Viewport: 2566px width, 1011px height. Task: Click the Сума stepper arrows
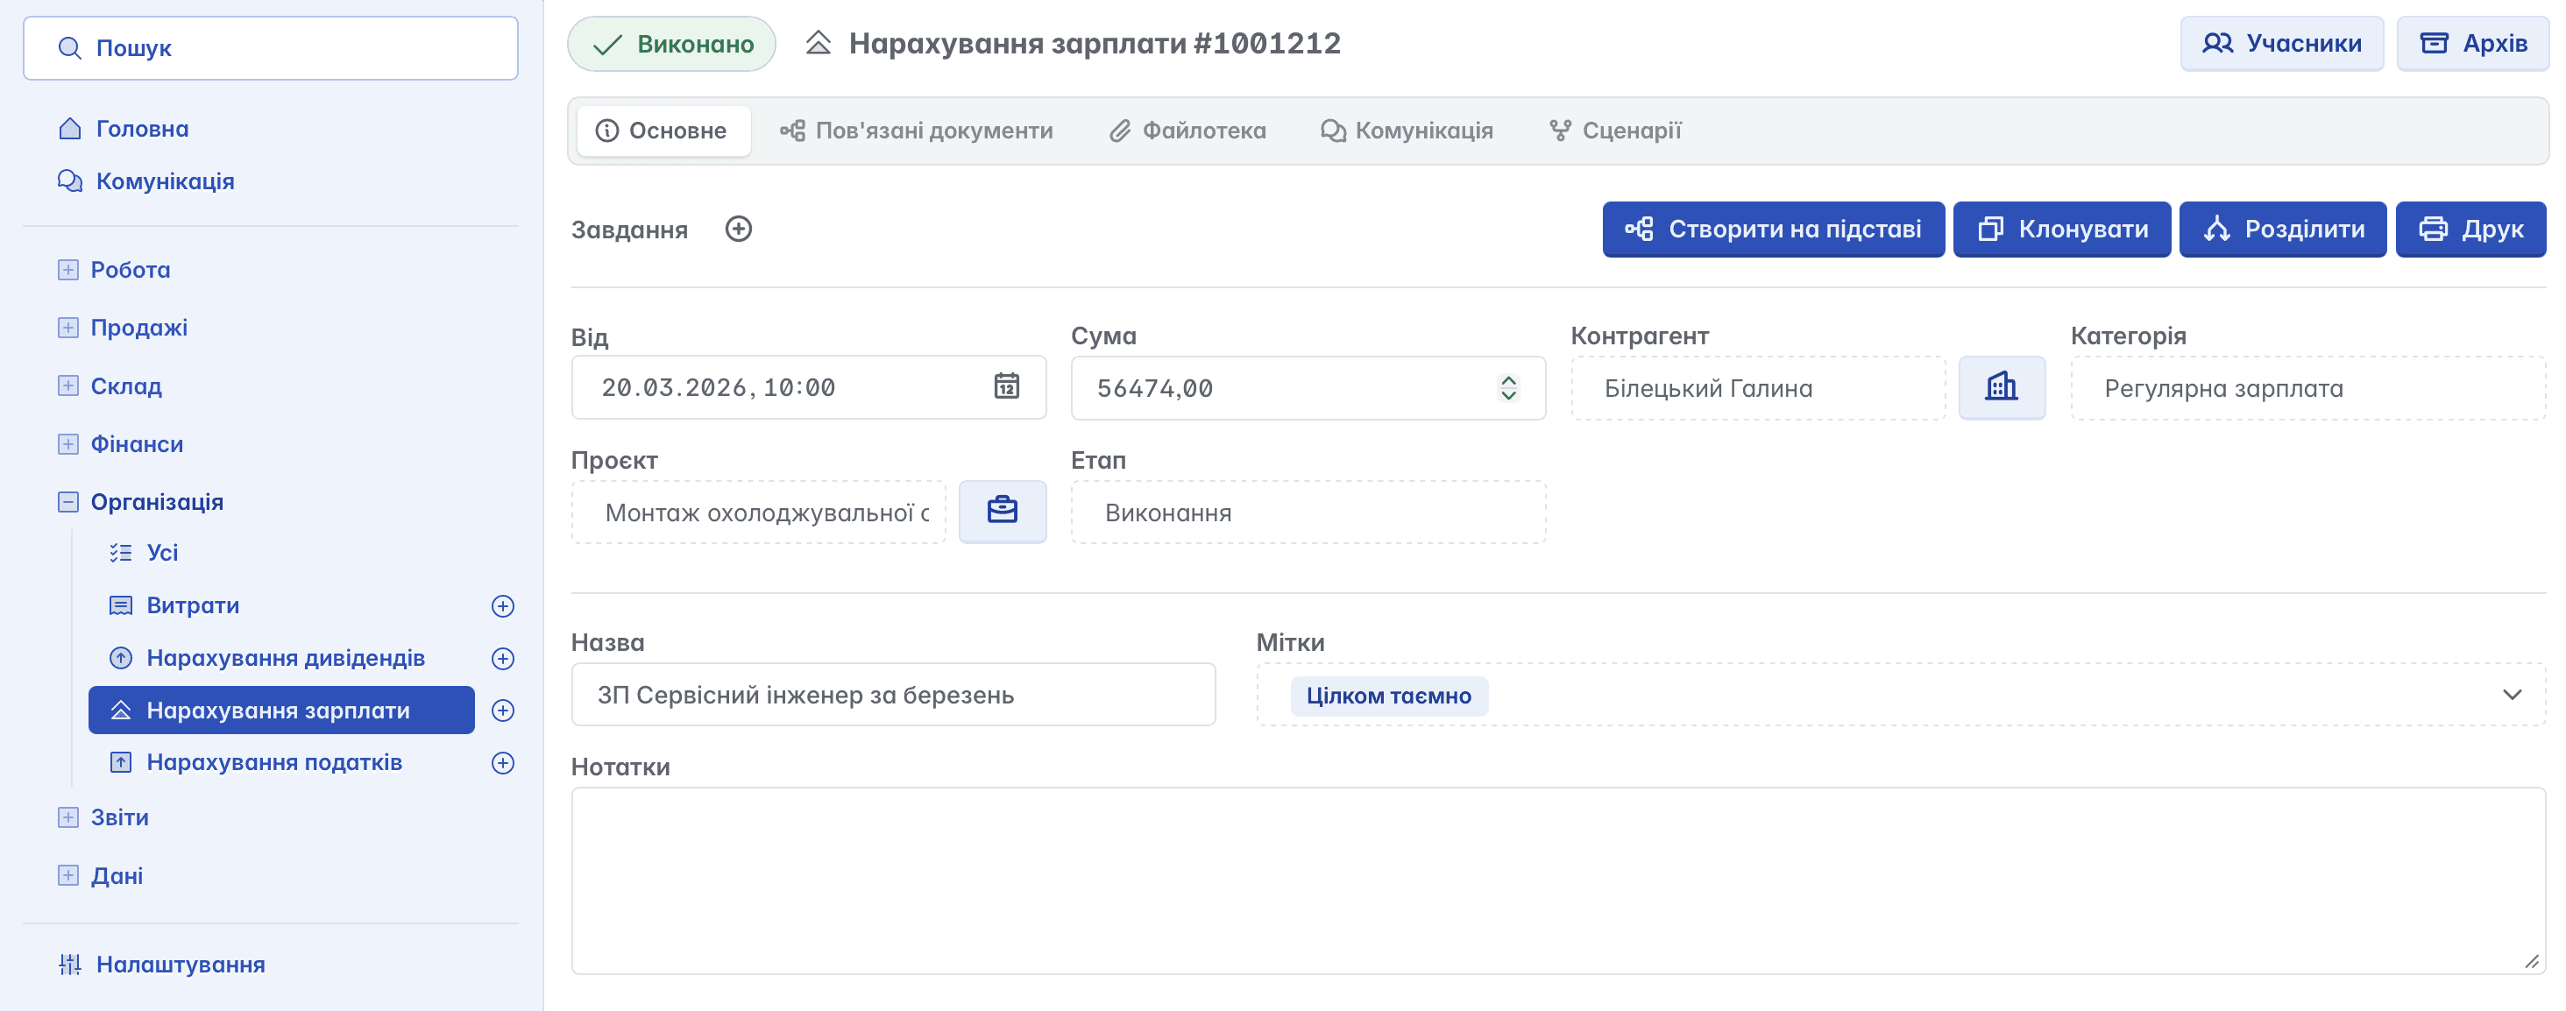click(1508, 387)
